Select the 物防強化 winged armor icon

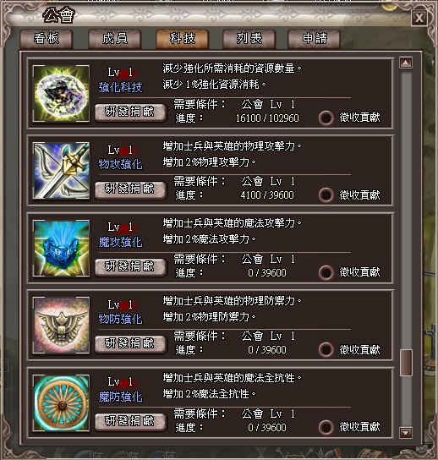click(x=61, y=325)
